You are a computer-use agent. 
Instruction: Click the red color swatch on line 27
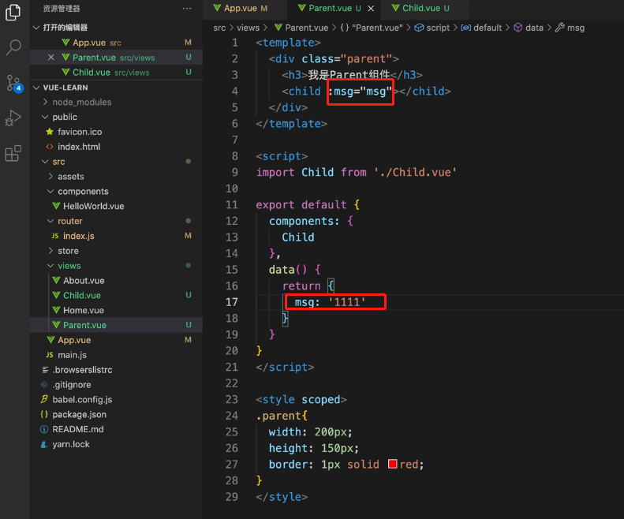pos(392,464)
